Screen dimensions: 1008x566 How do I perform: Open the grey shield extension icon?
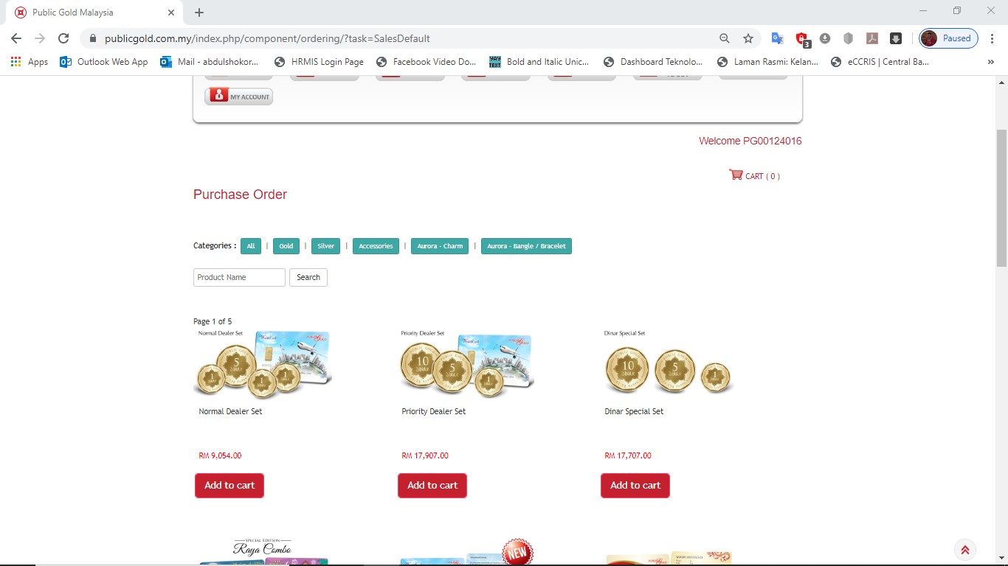(x=848, y=38)
